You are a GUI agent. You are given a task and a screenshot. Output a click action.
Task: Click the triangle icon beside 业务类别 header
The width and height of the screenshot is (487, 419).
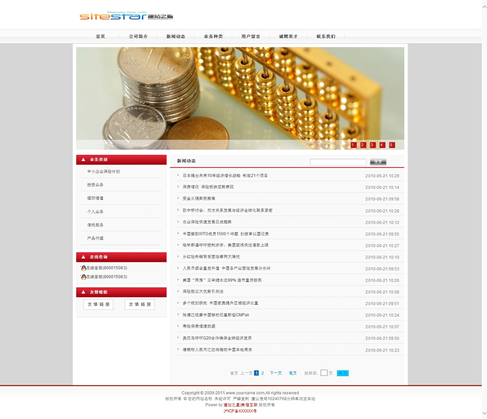click(x=83, y=160)
